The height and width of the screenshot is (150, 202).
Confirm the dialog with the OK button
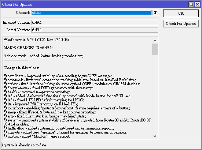click(181, 13)
